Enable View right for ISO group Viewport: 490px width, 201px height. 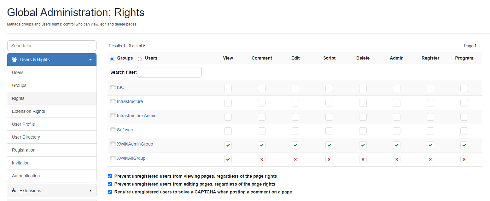click(228, 89)
